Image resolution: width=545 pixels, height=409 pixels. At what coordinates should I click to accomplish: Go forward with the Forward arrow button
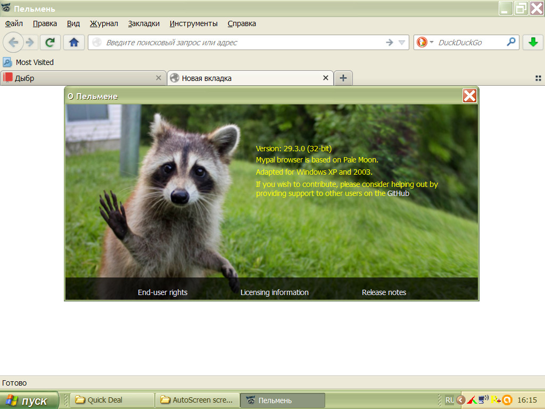pyautogui.click(x=30, y=43)
